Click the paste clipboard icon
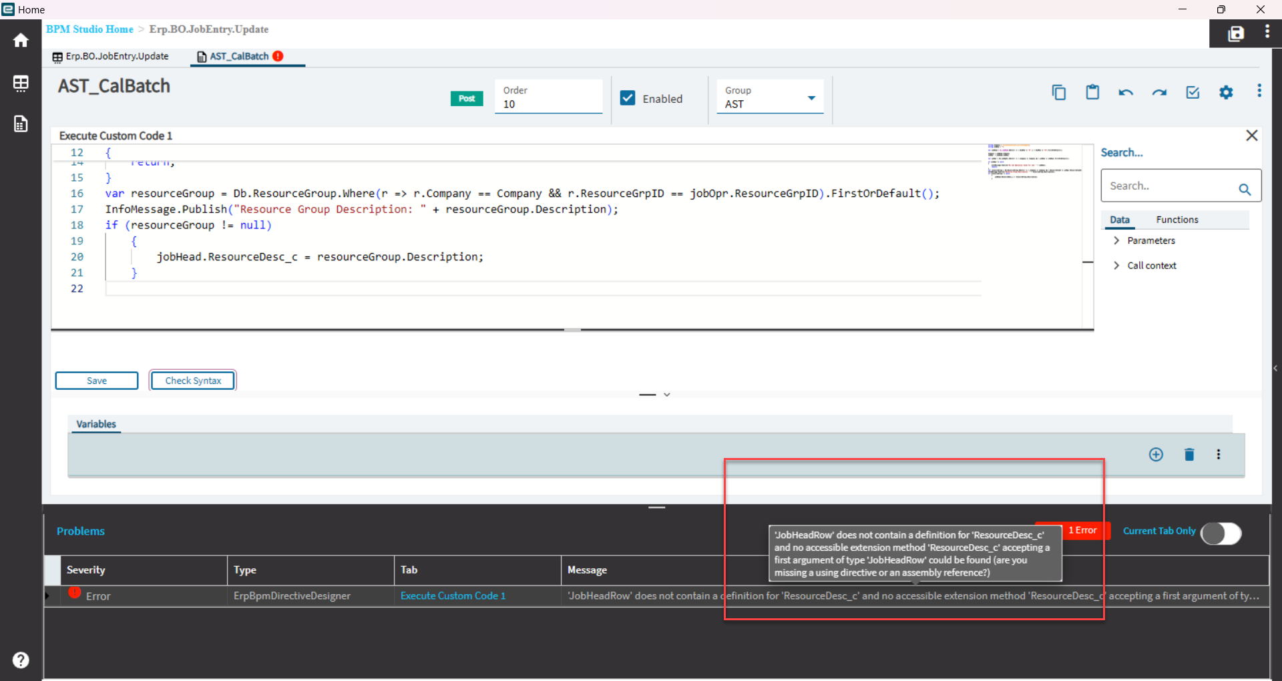 (1092, 92)
